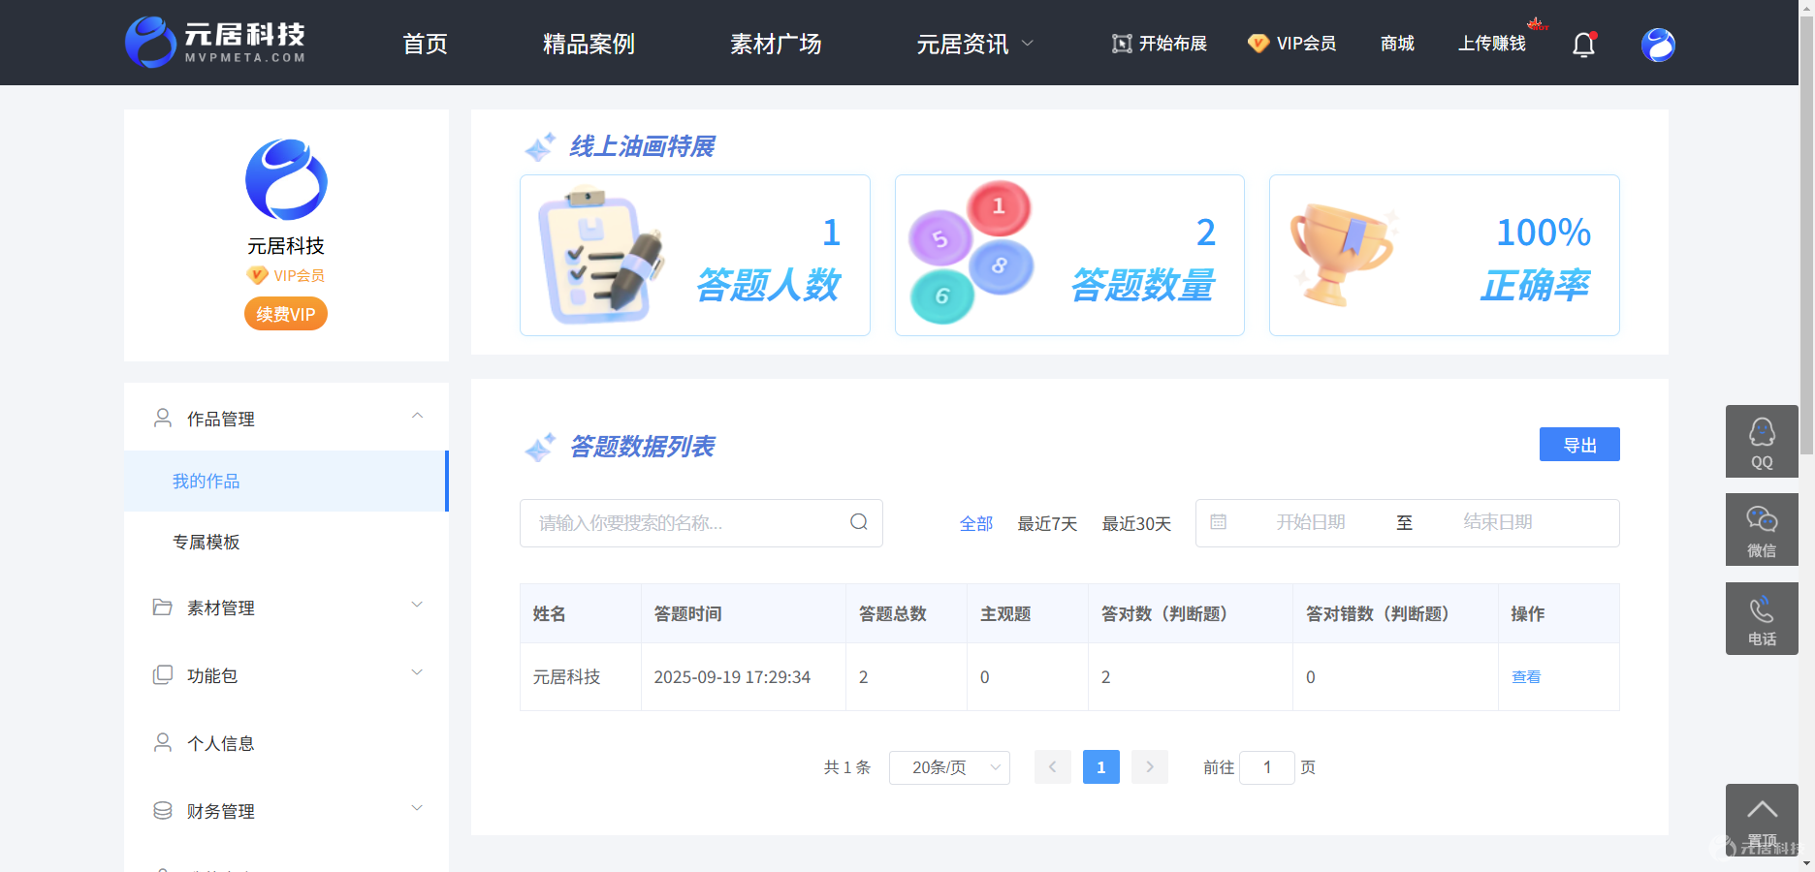Select the 全部 time filter
The height and width of the screenshot is (872, 1815).
click(x=976, y=523)
